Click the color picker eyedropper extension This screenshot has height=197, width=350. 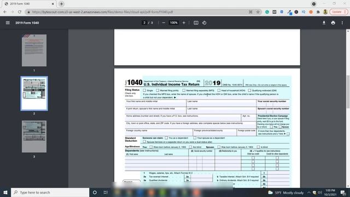pyautogui.click(x=289, y=12)
